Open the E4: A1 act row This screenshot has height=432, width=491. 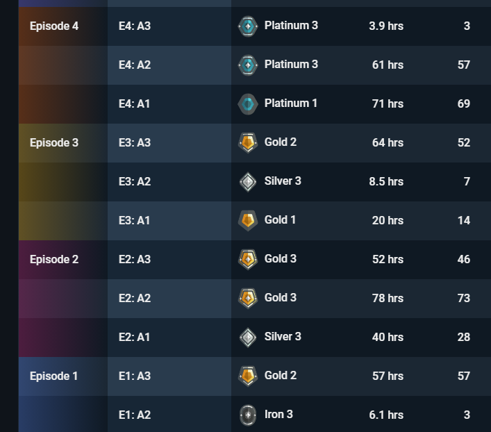point(135,104)
